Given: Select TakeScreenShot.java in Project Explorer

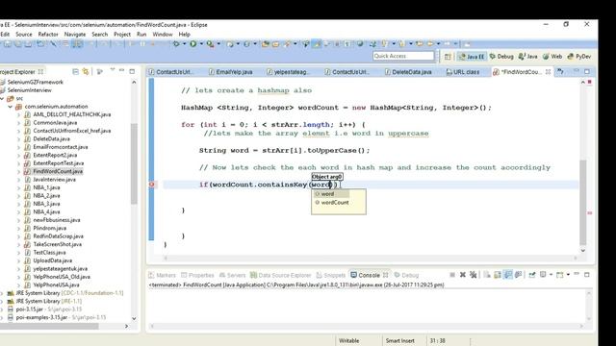Looking at the screenshot, I should (x=58, y=244).
